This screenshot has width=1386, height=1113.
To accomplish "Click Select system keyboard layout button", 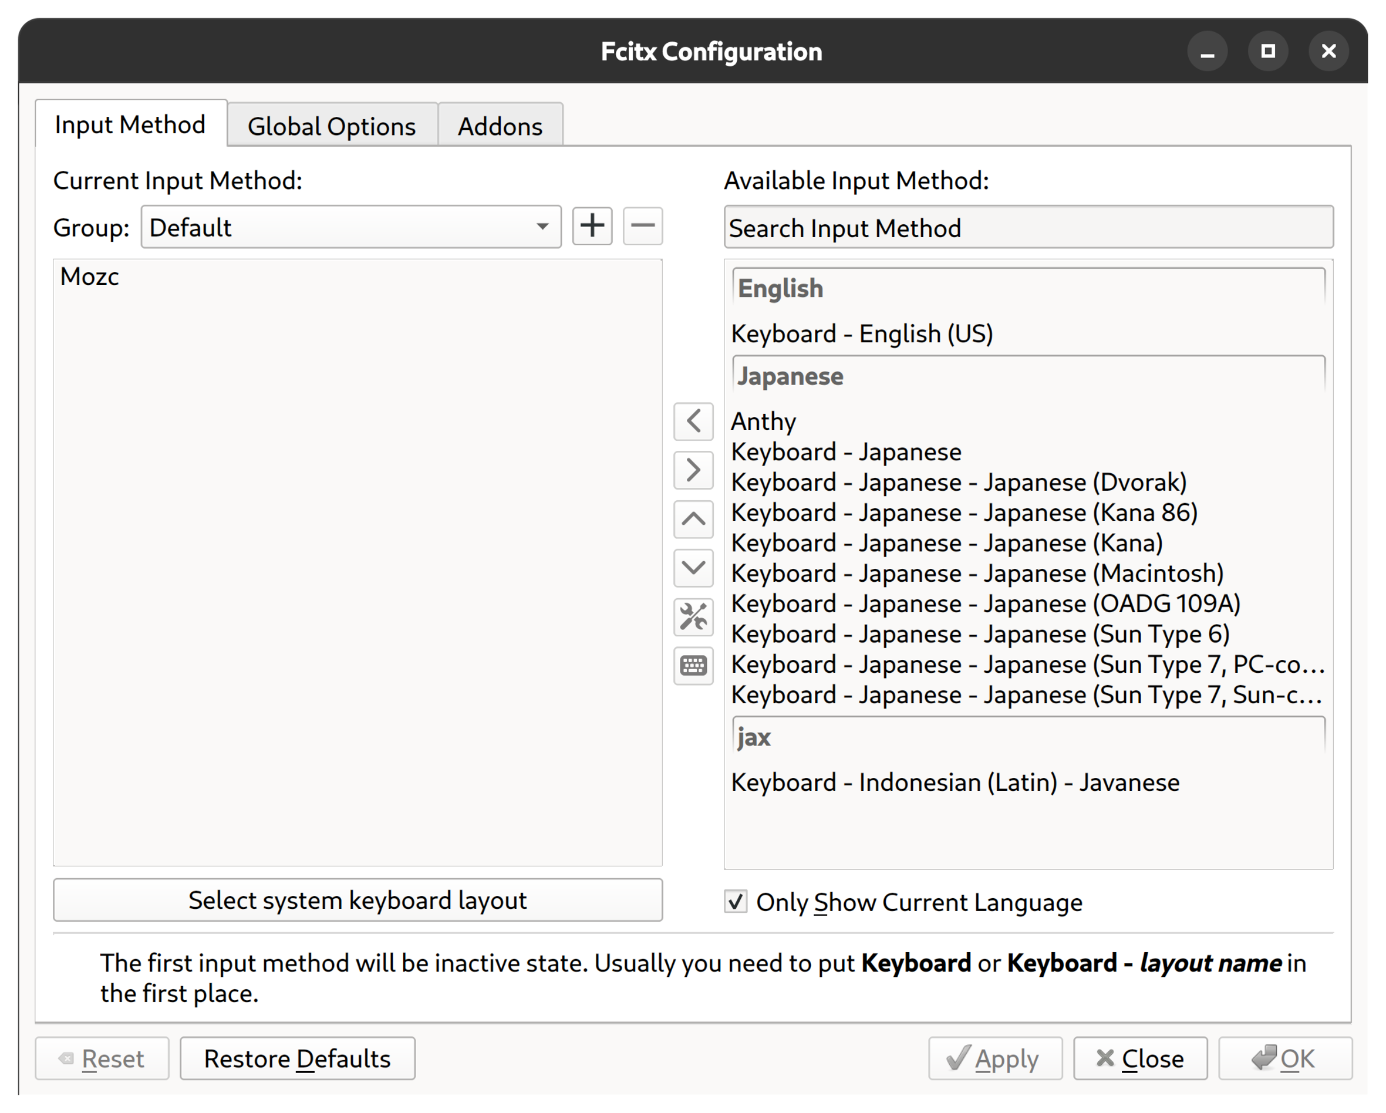I will (357, 900).
